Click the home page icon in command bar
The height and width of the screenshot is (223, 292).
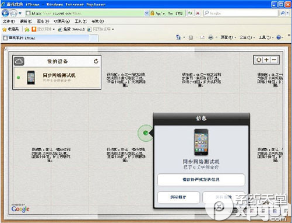point(178,37)
